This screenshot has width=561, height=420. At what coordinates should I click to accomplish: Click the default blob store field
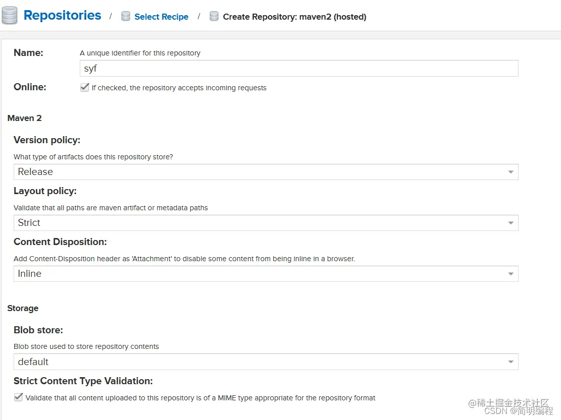(x=266, y=362)
